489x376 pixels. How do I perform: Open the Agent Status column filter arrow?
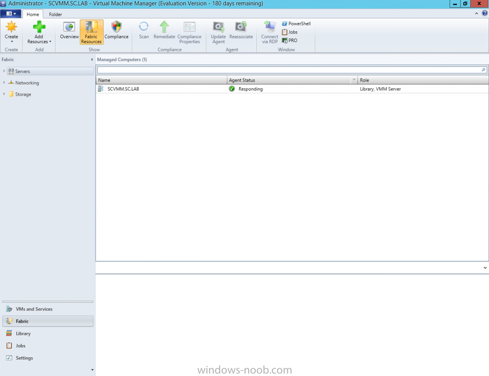click(x=354, y=80)
